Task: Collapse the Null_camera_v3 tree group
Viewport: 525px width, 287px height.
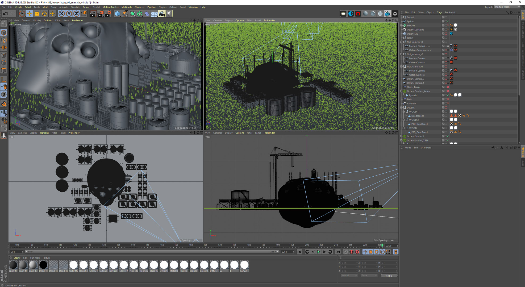Action: (402, 42)
